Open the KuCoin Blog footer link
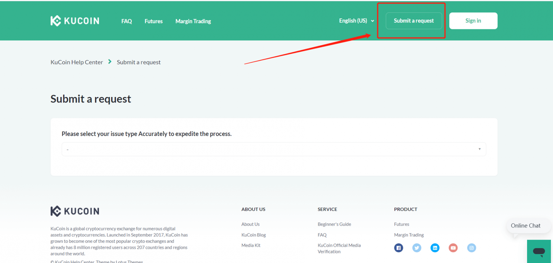553x263 pixels. click(x=254, y=235)
